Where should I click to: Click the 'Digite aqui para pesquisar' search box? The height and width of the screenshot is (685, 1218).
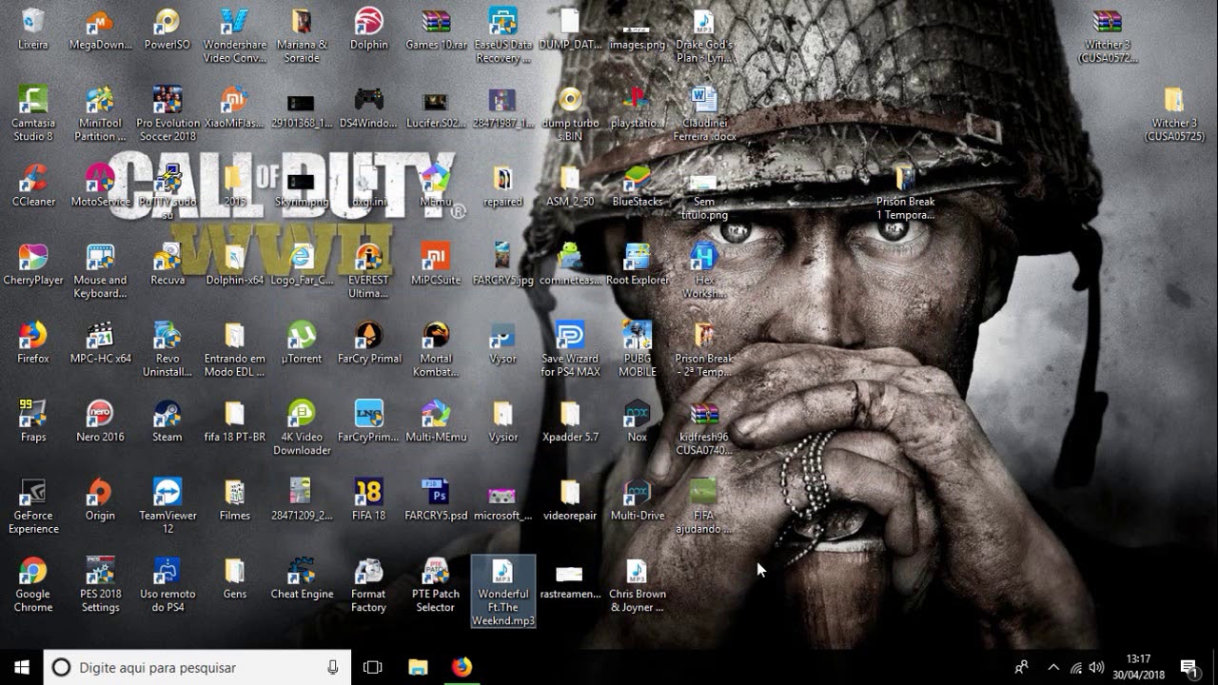197,667
